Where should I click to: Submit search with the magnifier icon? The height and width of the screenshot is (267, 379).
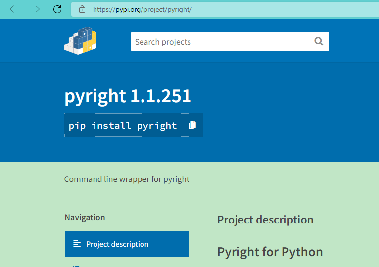(x=319, y=42)
